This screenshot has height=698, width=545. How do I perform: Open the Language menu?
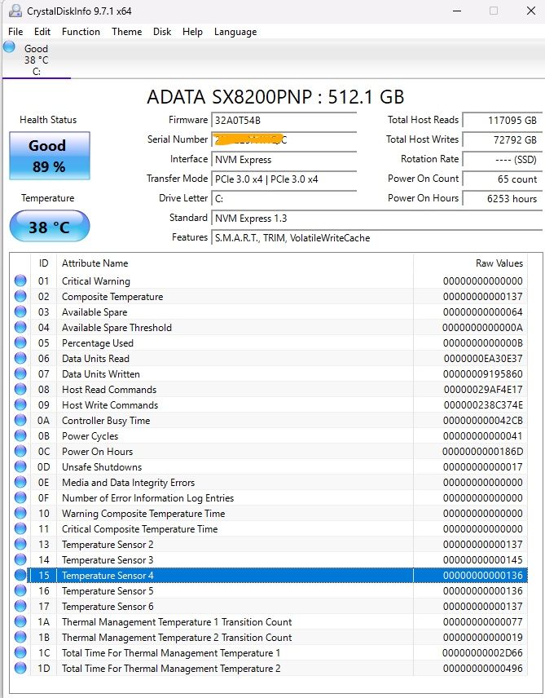pos(235,32)
